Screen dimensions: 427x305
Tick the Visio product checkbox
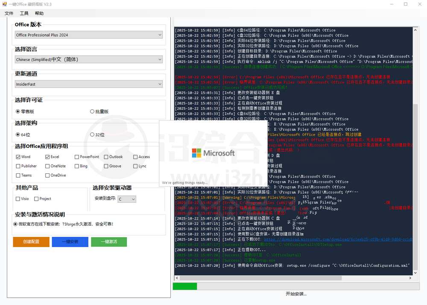[x=18, y=199]
